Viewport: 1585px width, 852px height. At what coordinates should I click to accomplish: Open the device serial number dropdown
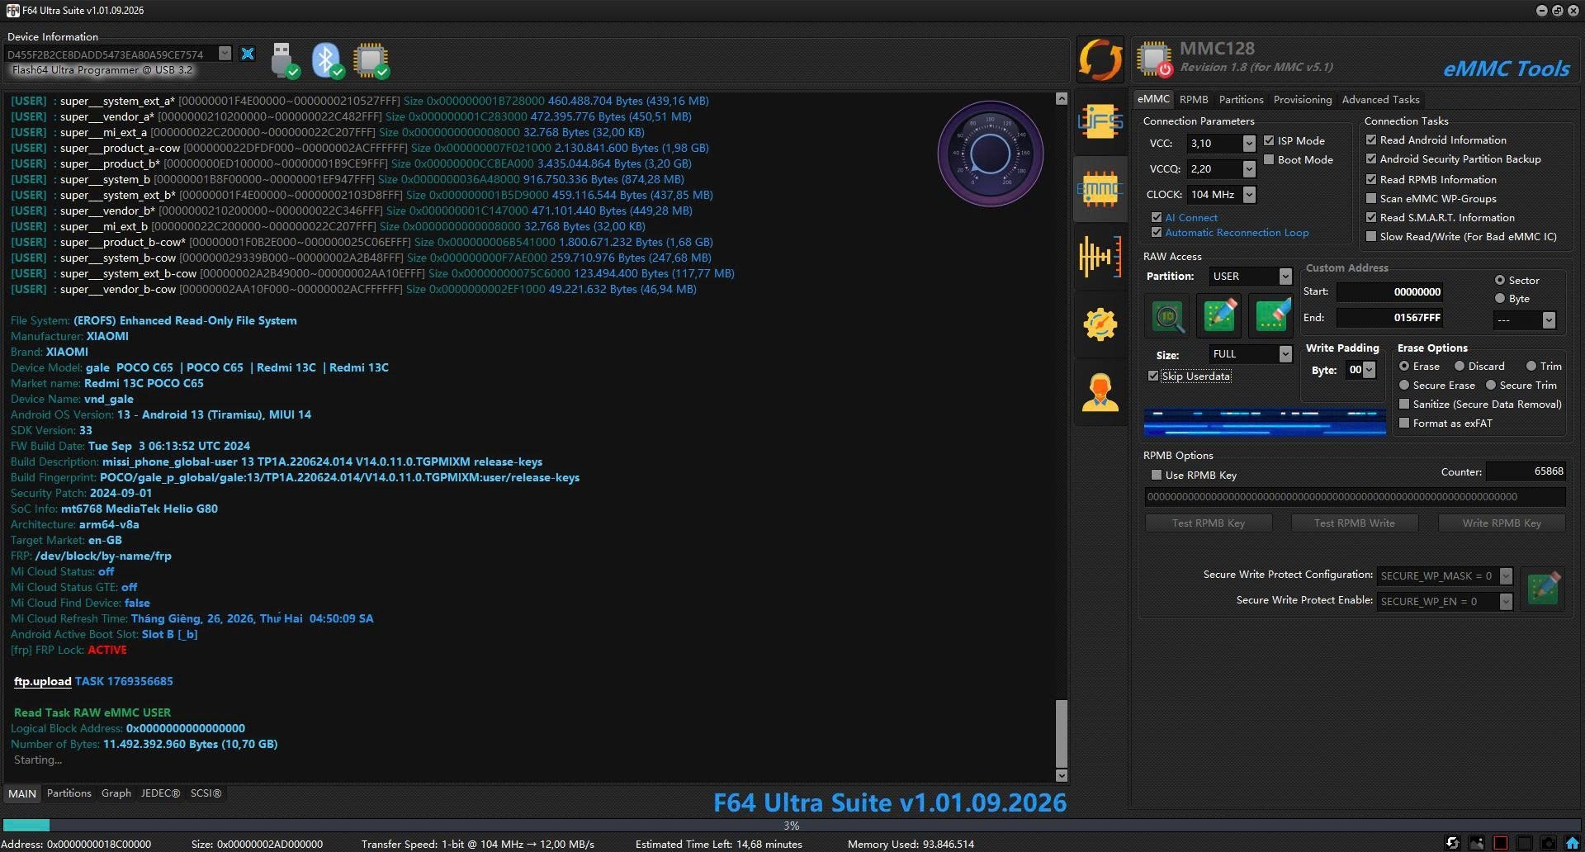(x=225, y=54)
